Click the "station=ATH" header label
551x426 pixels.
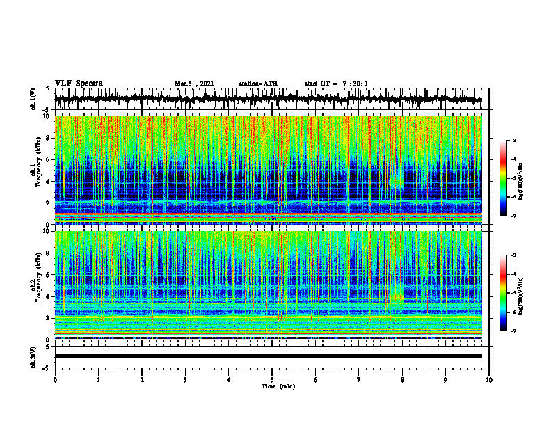[x=258, y=84]
